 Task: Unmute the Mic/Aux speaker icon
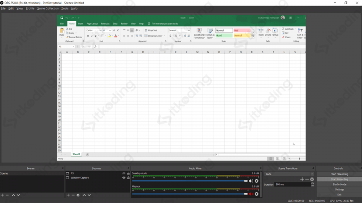click(x=251, y=194)
